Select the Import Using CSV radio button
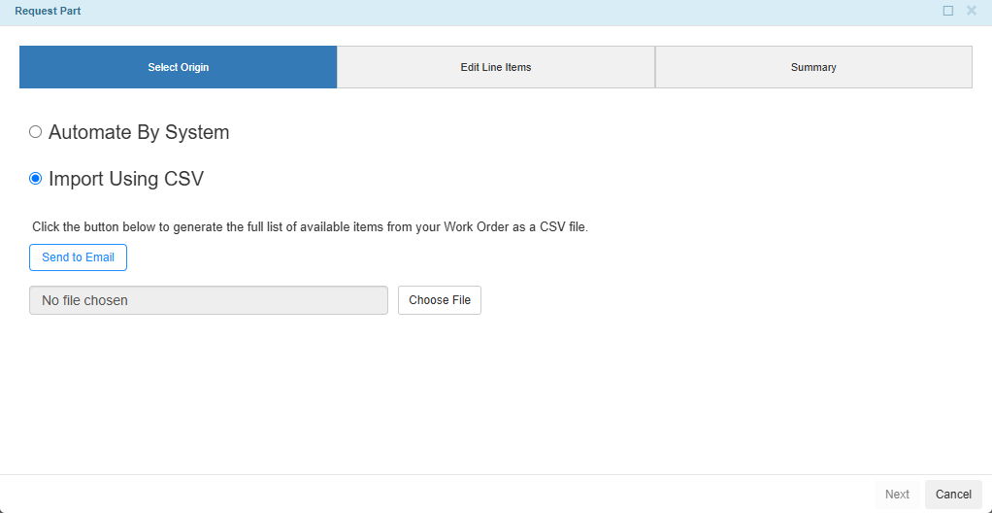This screenshot has width=992, height=513. [x=36, y=179]
